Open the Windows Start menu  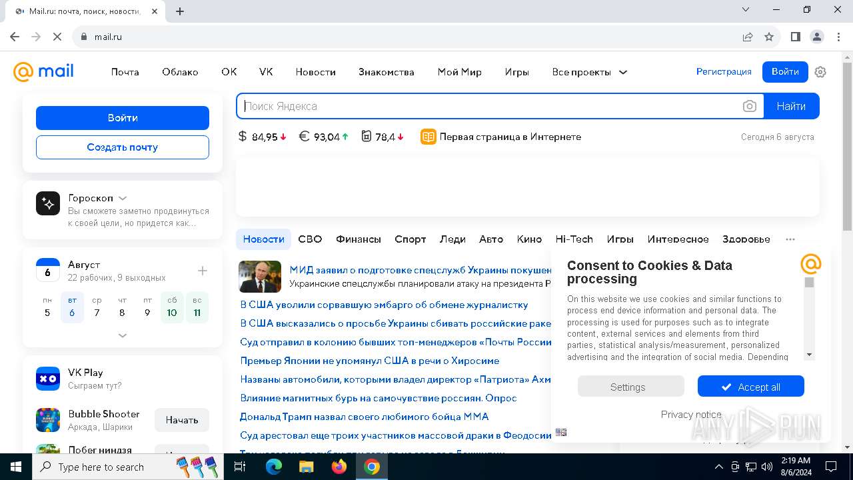click(15, 467)
